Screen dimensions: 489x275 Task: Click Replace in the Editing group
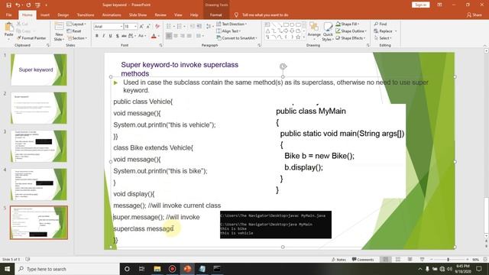click(x=385, y=31)
